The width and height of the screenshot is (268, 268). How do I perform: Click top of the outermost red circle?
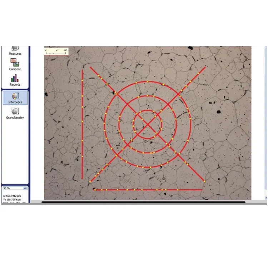147,82
